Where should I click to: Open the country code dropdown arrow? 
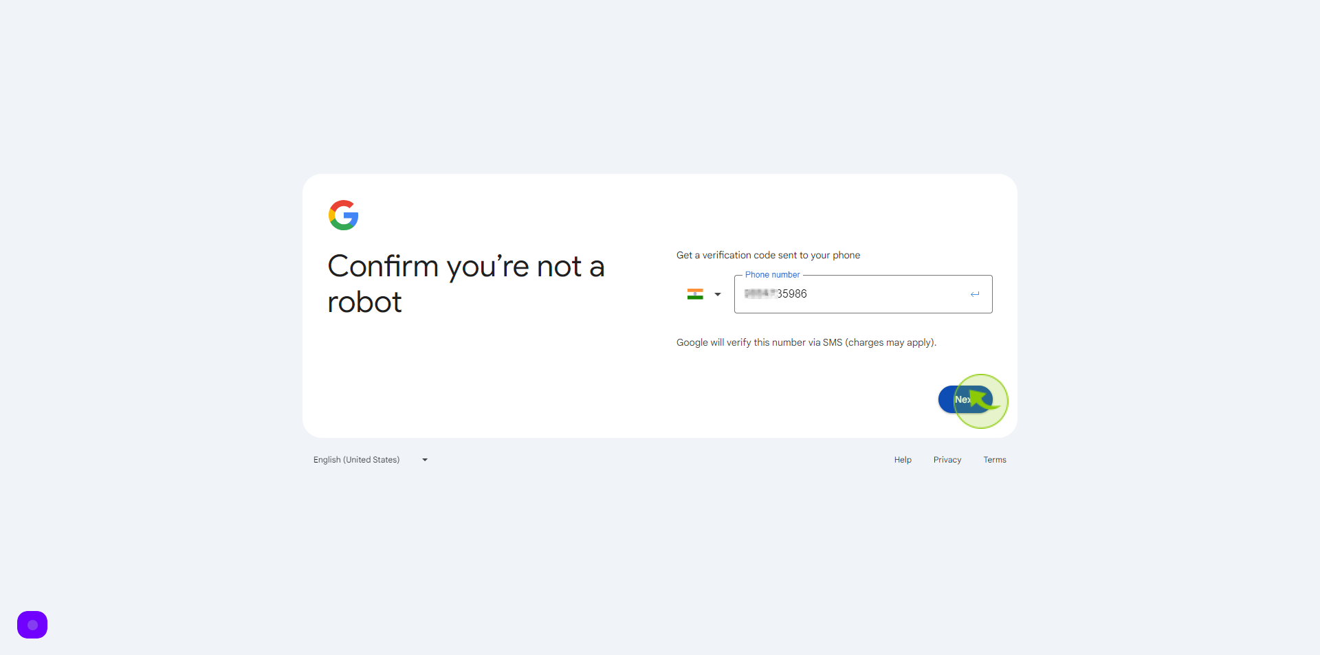point(718,294)
